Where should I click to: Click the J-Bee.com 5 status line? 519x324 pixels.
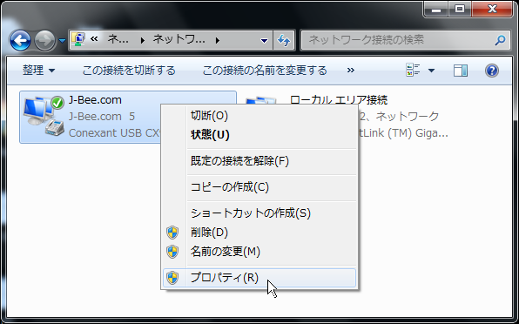point(102,117)
